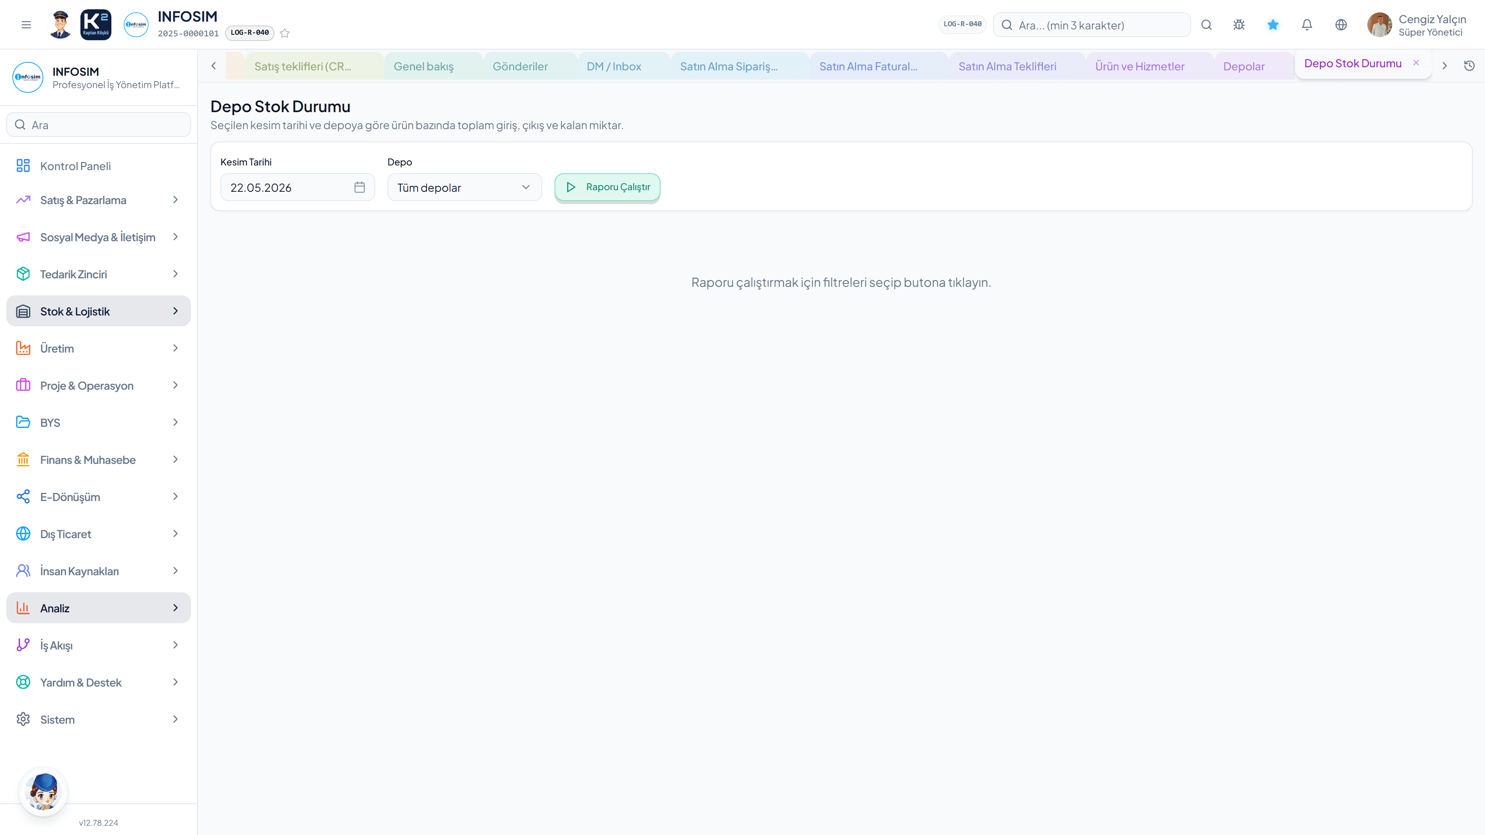Open language globe selector

(1341, 25)
